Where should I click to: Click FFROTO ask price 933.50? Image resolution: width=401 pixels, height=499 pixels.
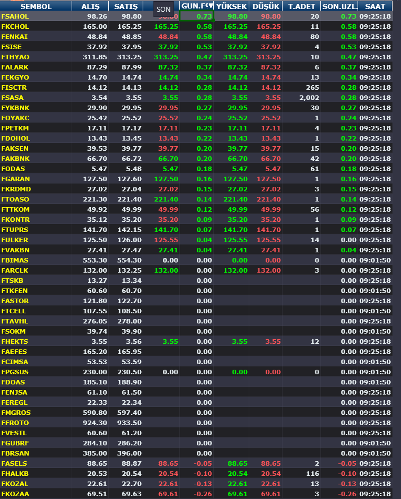129,423
